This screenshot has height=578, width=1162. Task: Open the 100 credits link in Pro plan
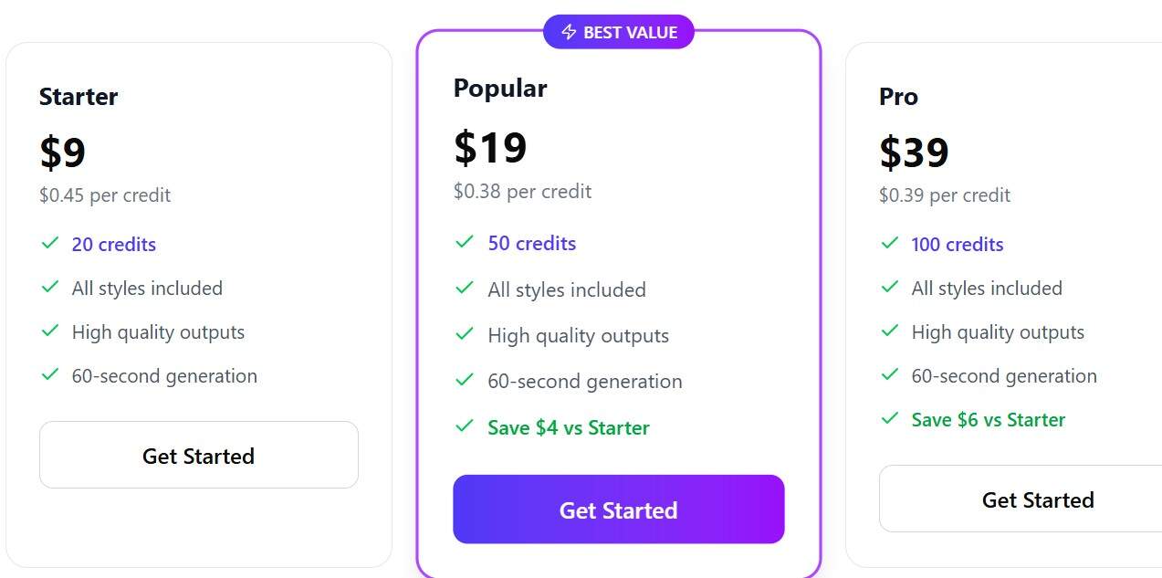(x=957, y=244)
